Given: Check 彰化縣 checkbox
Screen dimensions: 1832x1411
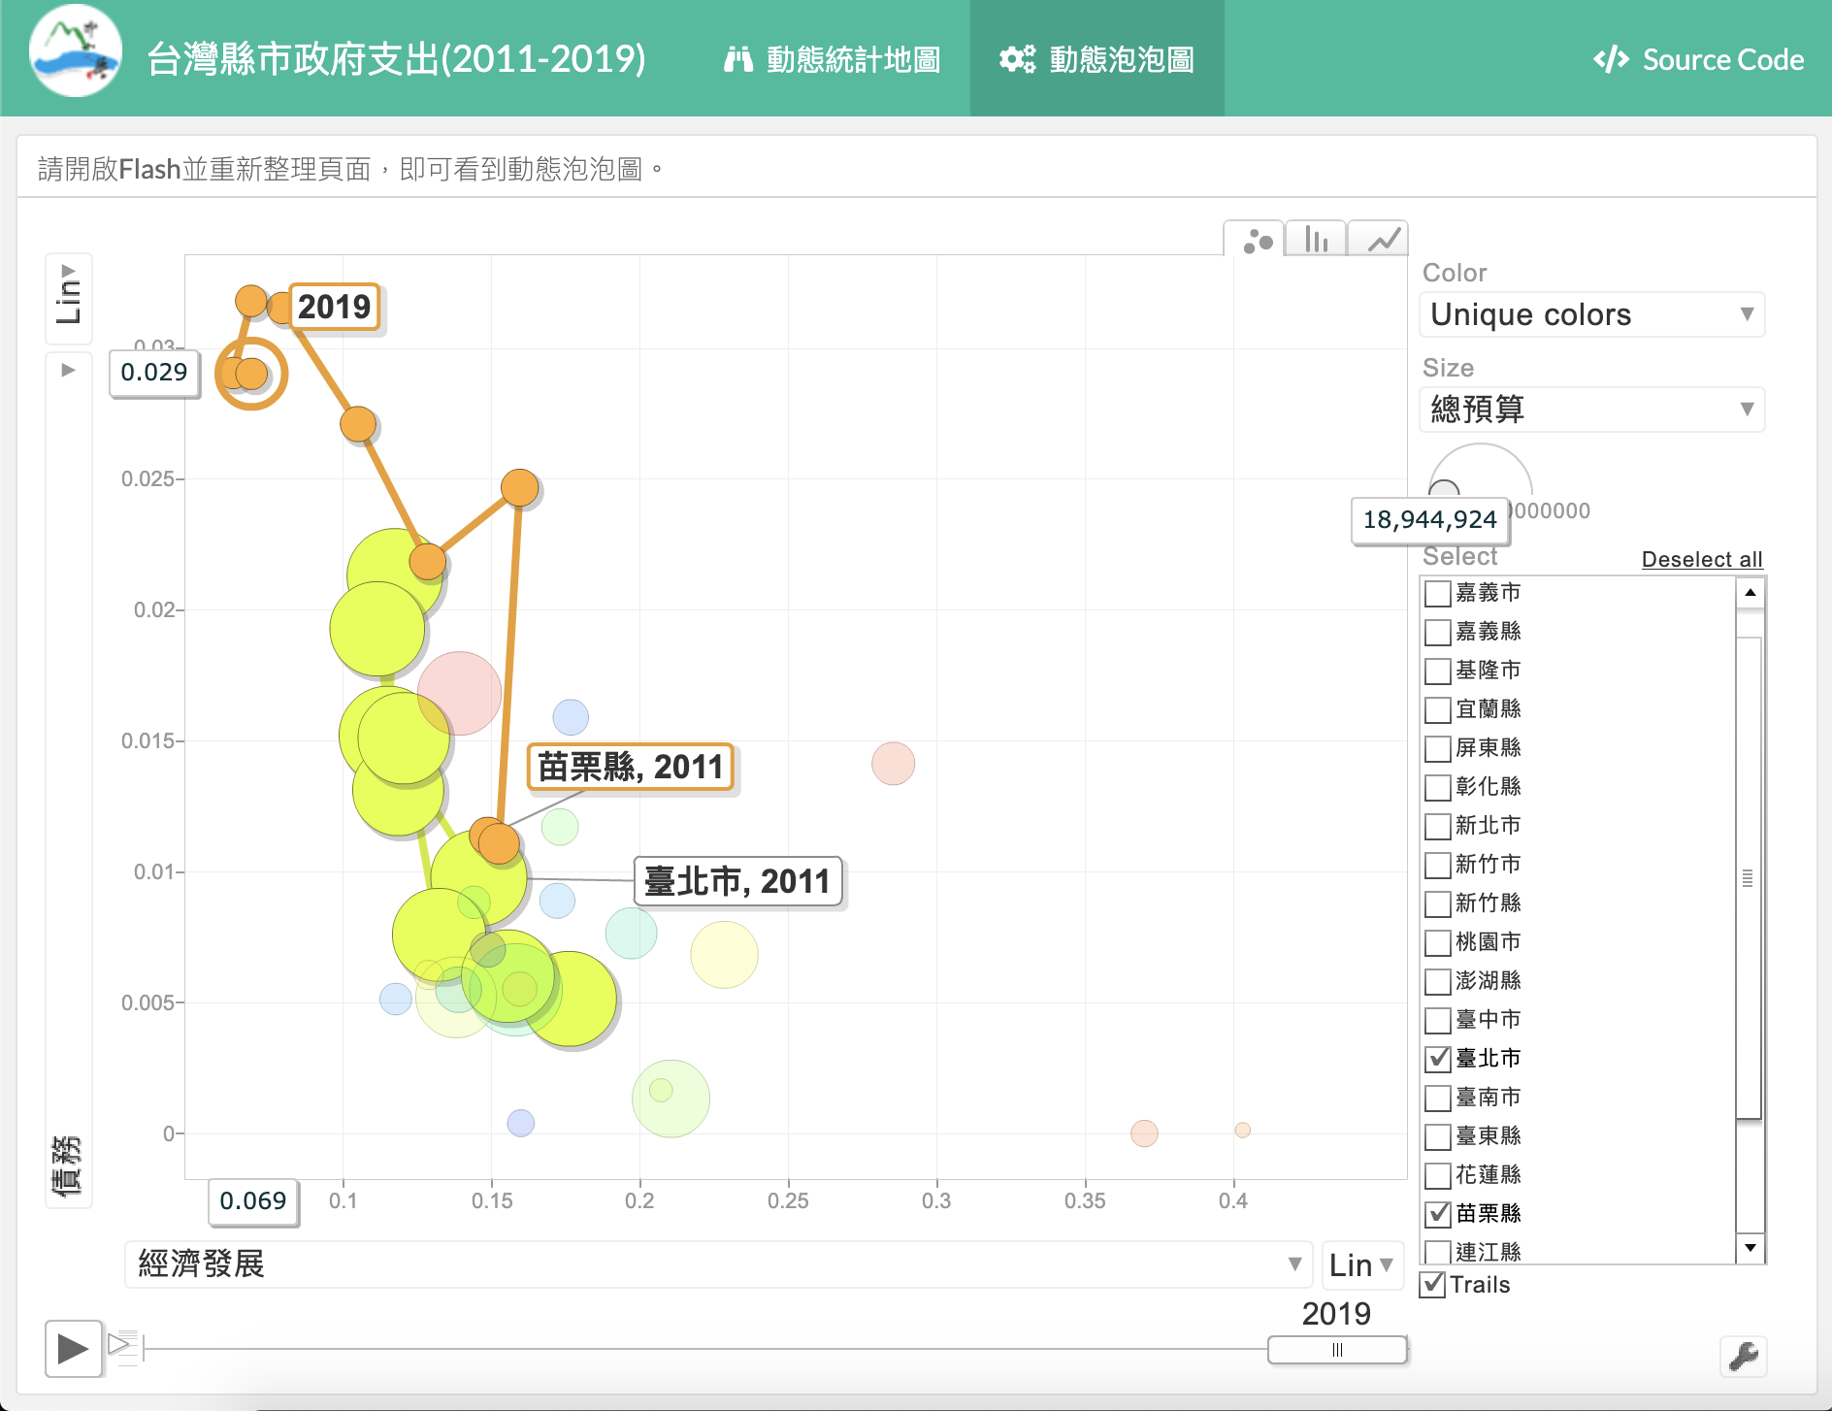Looking at the screenshot, I should pos(1438,787).
